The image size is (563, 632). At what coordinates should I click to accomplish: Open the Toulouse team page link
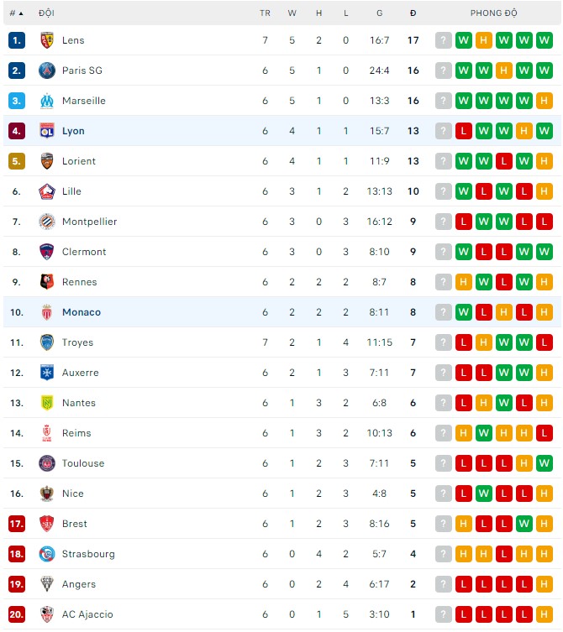(83, 463)
